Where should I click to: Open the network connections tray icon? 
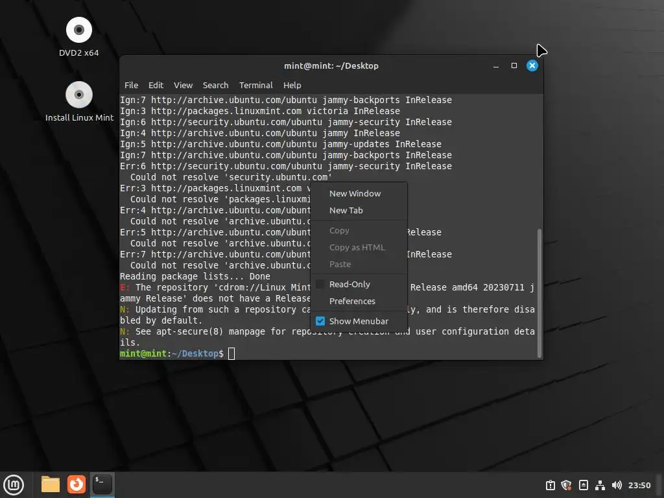600,485
